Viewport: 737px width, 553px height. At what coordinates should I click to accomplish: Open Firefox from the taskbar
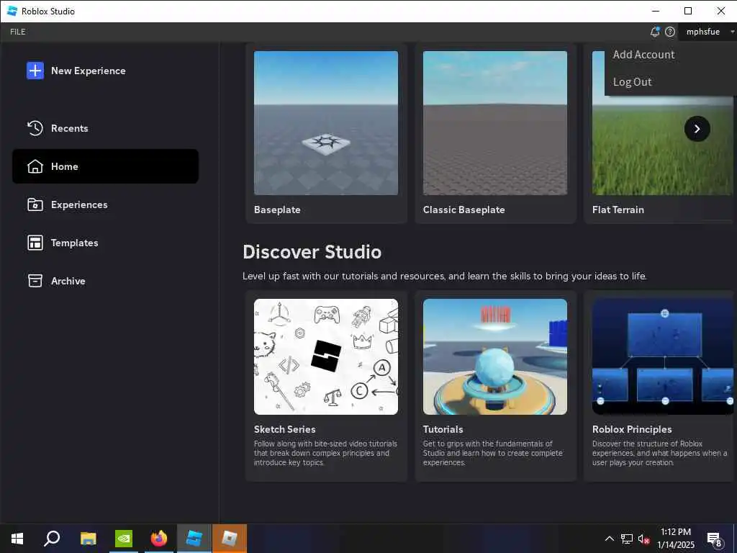(x=159, y=539)
